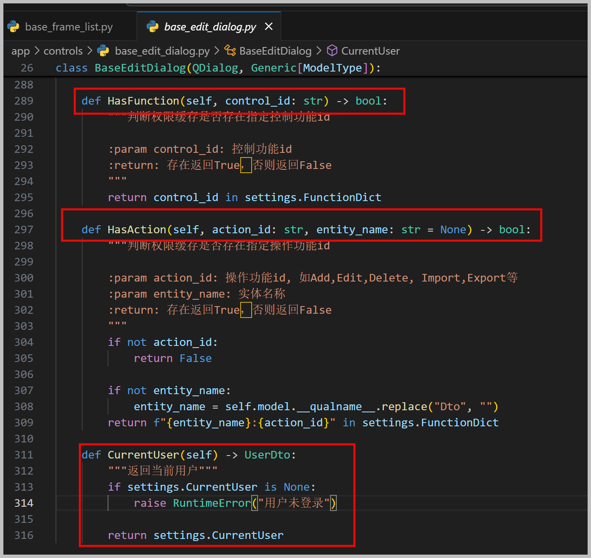The height and width of the screenshot is (558, 591).
Task: Click the class symbol icon before BaseEditDialog
Action: point(230,51)
